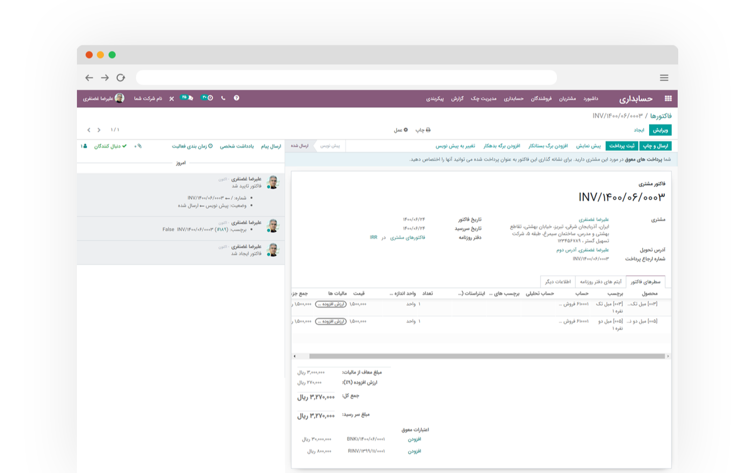Click افزودن برگ بستانکار button
Screen dimensions: 748x473
[x=548, y=146]
